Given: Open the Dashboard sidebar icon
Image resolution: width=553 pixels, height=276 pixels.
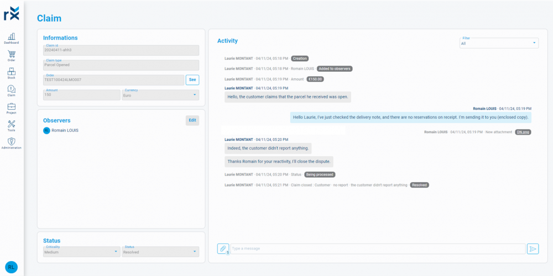Looking at the screenshot, I should pyautogui.click(x=11, y=38).
